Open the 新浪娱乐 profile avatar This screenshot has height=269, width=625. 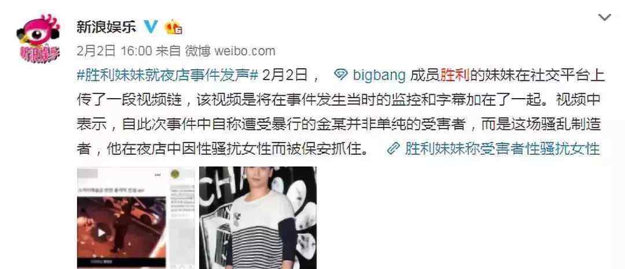(39, 38)
